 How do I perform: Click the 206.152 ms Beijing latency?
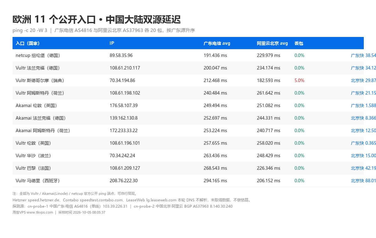tap(269, 181)
